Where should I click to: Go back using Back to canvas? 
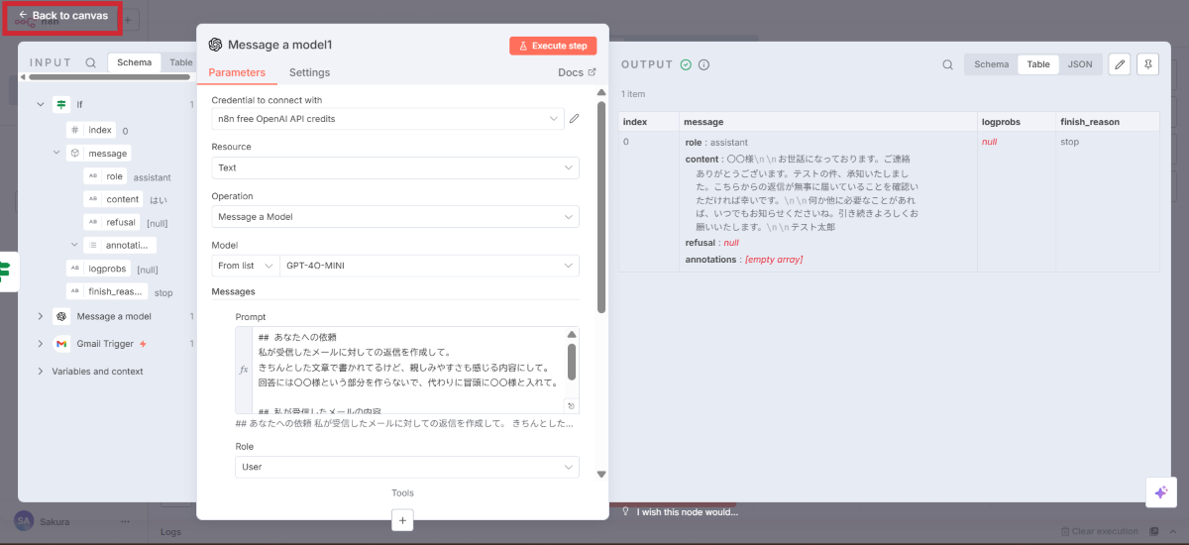pos(62,16)
